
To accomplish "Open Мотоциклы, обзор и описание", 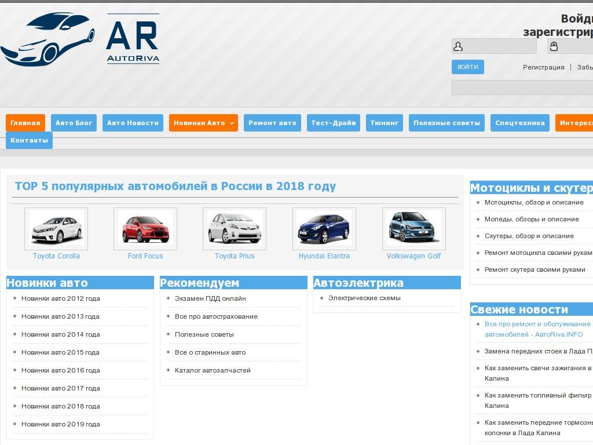I will click(534, 202).
